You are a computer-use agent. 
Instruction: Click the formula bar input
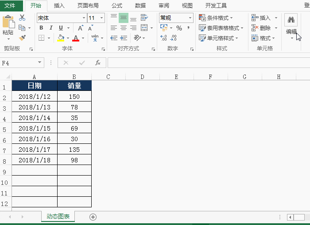(209, 63)
